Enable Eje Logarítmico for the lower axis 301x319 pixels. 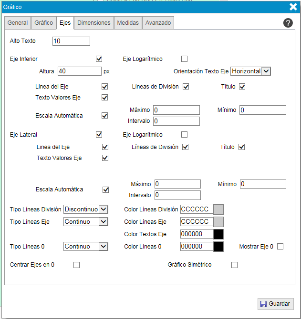(185, 59)
